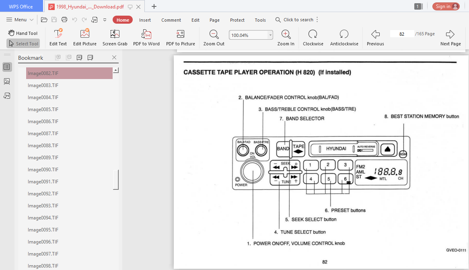Click the bookmark list scroll-up arrow

[116, 71]
